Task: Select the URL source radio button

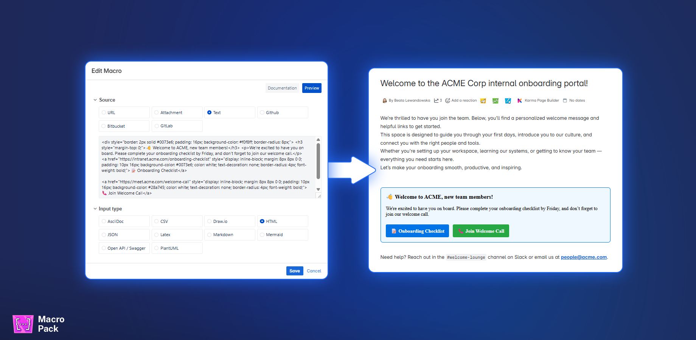Action: click(x=104, y=113)
